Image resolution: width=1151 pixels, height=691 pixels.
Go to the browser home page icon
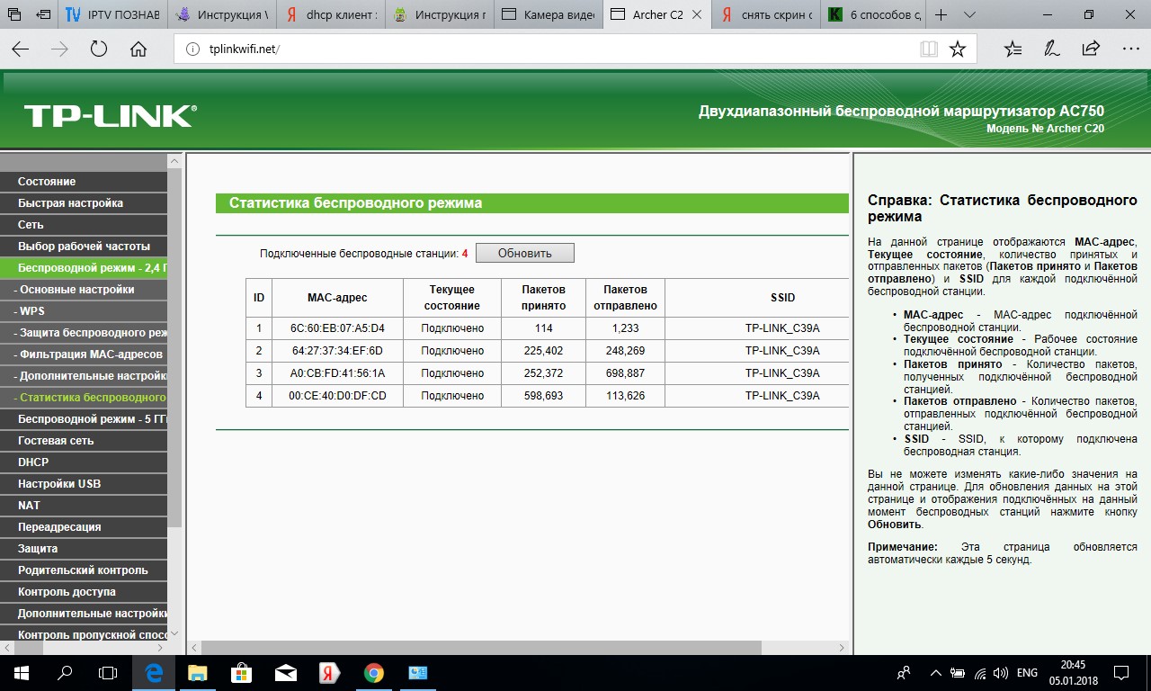(138, 49)
